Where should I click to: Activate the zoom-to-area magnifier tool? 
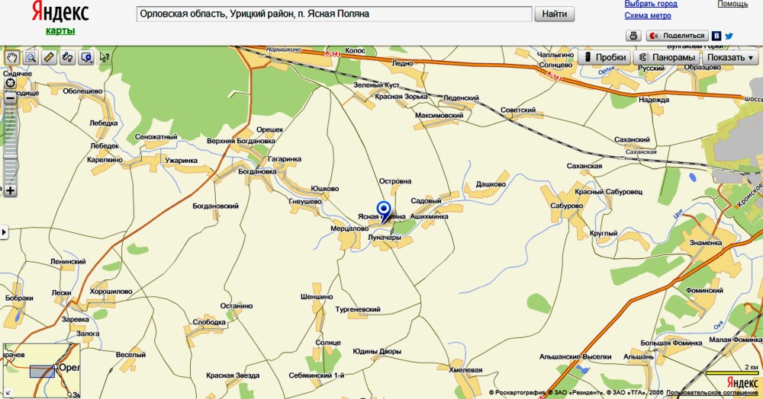31,57
